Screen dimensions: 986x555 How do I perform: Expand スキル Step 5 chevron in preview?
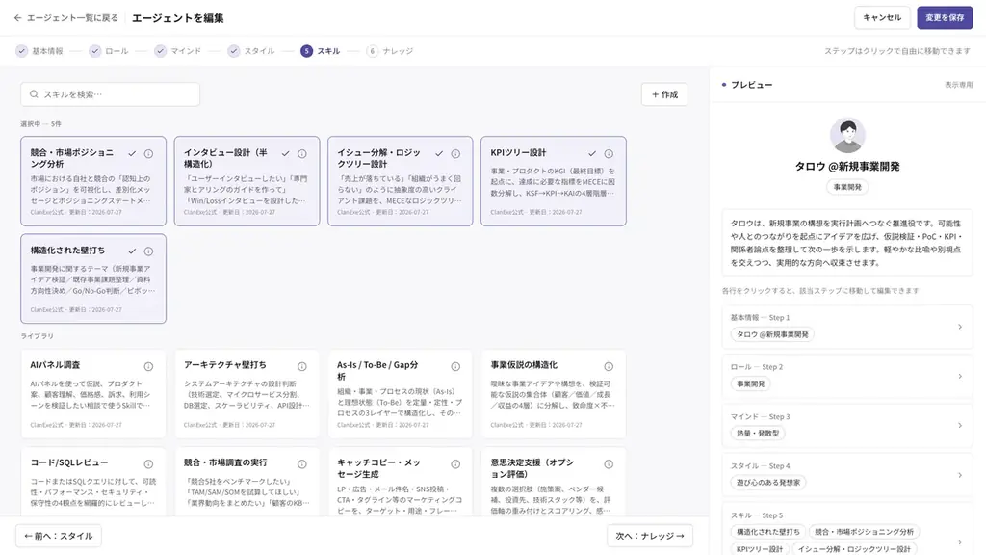[x=960, y=542]
